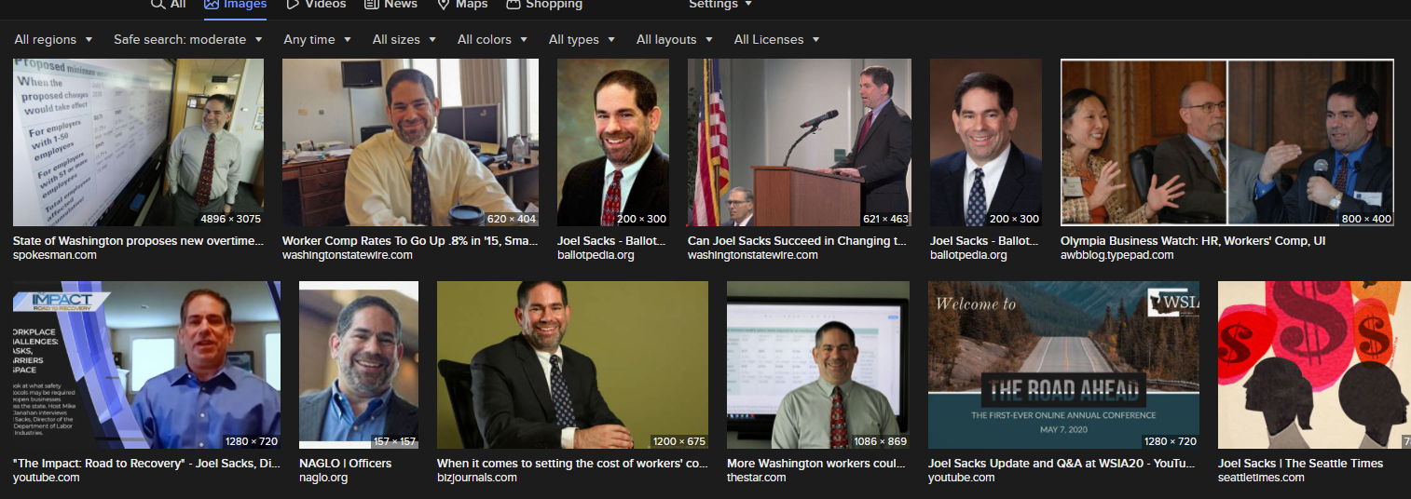1411x499 pixels.
Task: Open the Worker Comp Rates desk photo thumbnail
Action: point(410,142)
